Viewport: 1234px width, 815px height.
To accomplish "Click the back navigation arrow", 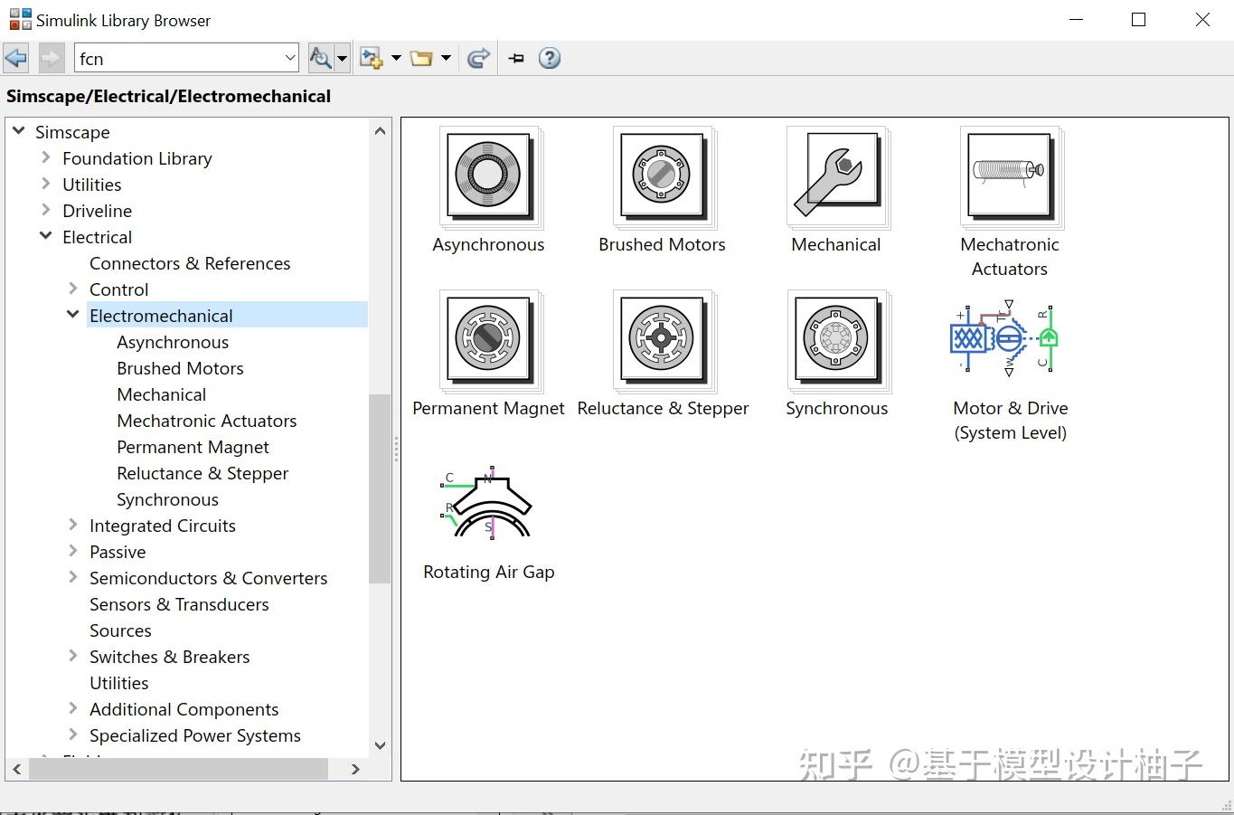I will pyautogui.click(x=15, y=57).
